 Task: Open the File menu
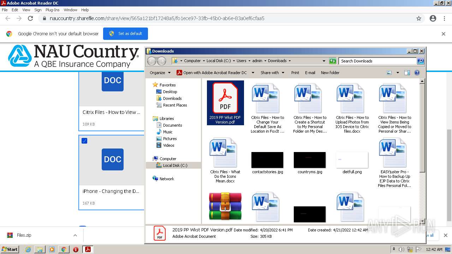point(5,10)
